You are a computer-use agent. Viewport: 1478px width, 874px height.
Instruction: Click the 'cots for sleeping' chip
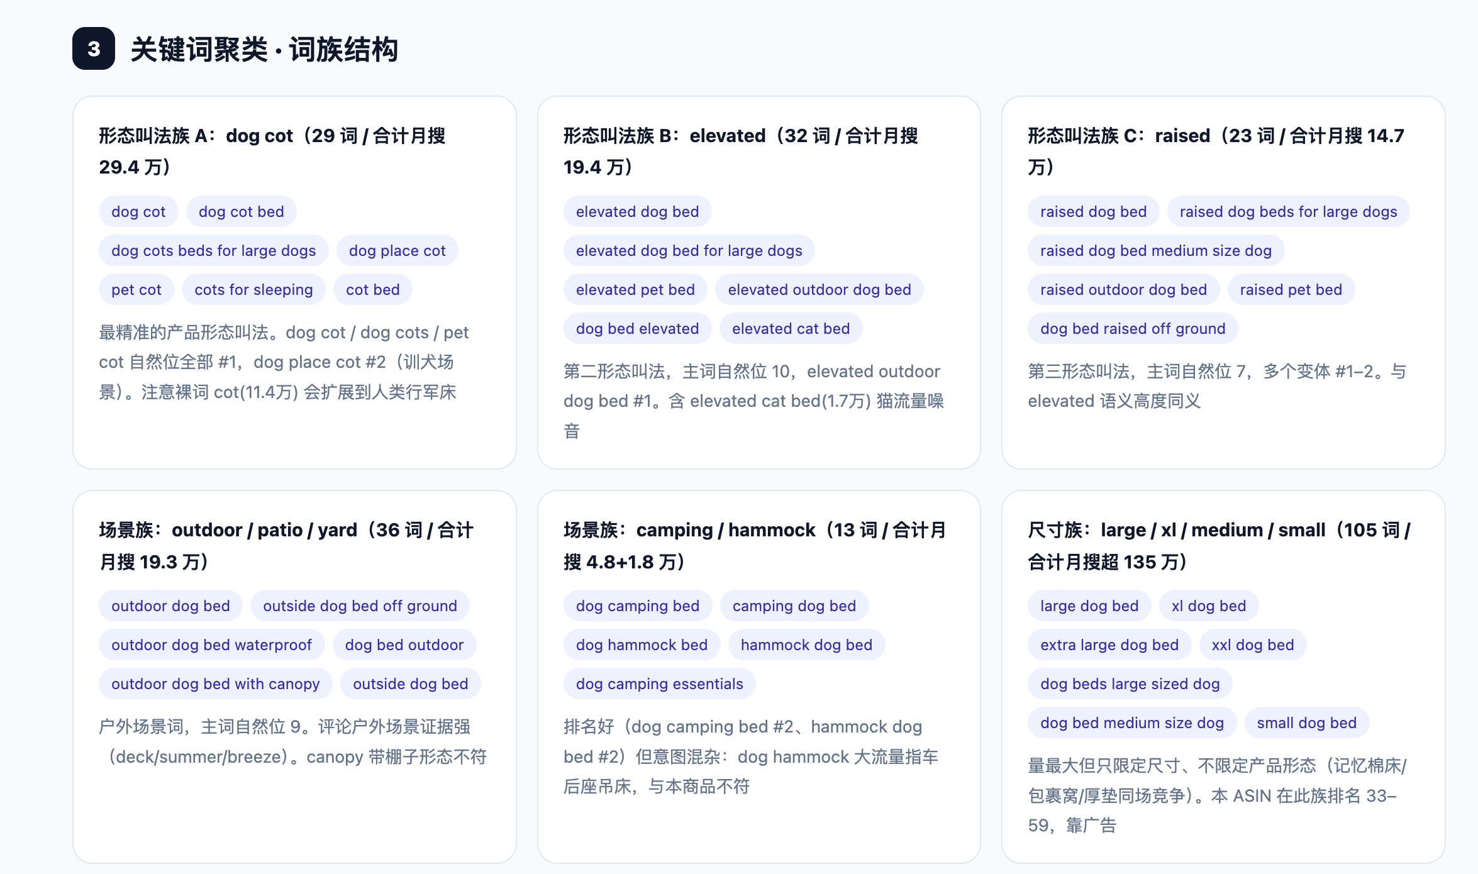[254, 290]
